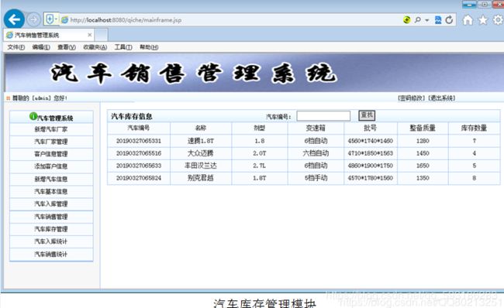Screen dimensions: 504x308
Task: Open the 编辑(E) menu
Action: coord(41,47)
